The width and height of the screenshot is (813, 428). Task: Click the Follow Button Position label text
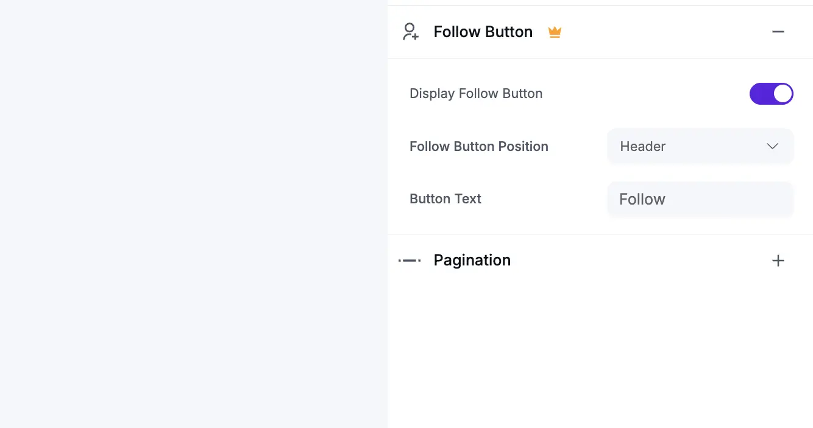coord(479,146)
